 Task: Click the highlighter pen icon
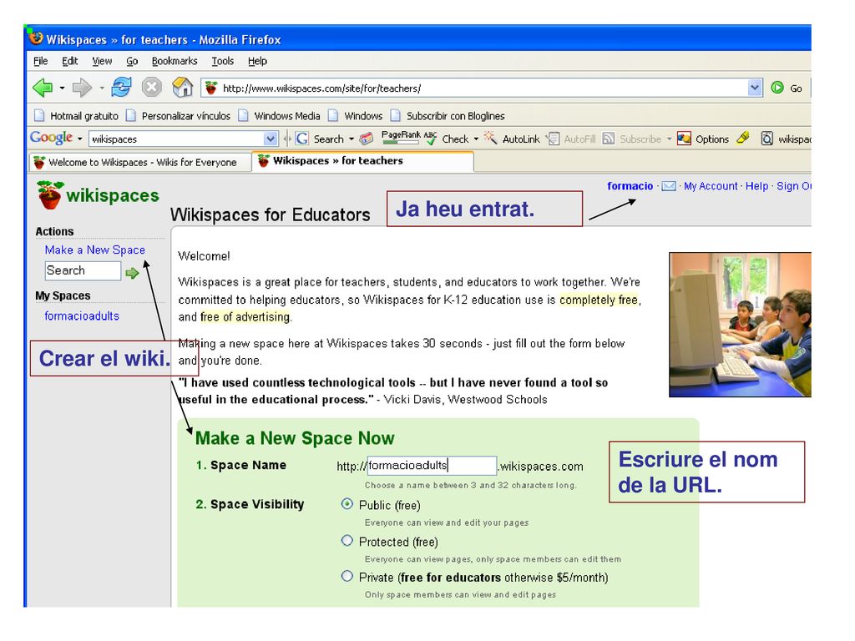[742, 138]
